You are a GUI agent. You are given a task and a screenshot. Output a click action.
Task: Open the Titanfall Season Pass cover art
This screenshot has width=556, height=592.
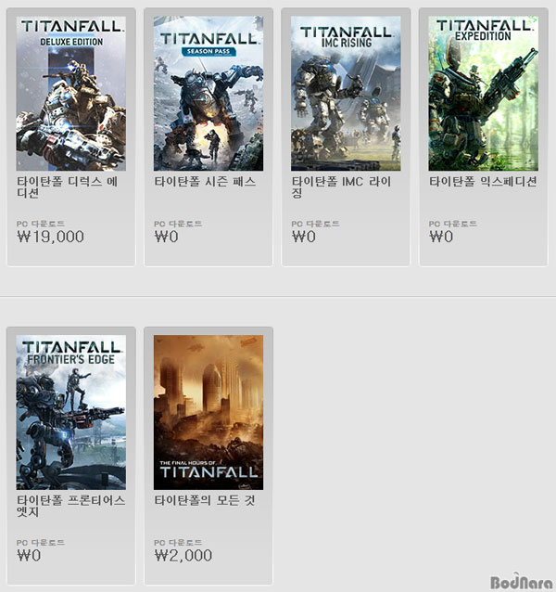[208, 94]
